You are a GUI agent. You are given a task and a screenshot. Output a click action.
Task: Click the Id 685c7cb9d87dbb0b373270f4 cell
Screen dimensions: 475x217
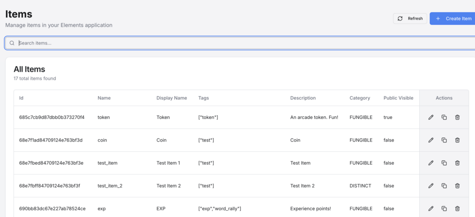click(x=51, y=118)
